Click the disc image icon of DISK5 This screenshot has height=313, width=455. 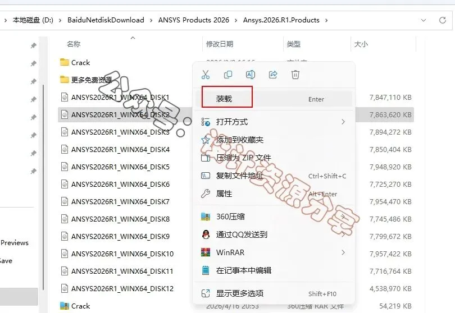(65, 167)
